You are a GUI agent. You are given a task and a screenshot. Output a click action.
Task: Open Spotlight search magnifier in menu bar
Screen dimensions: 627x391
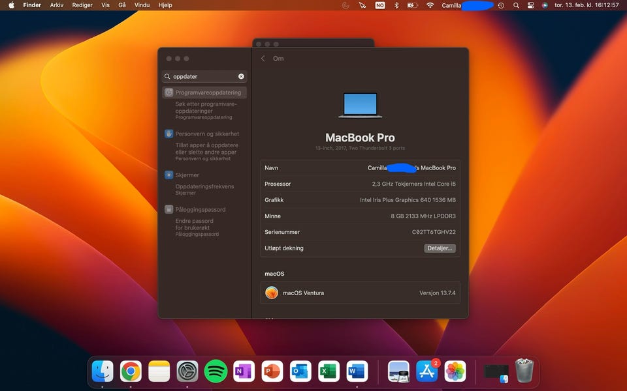(516, 5)
